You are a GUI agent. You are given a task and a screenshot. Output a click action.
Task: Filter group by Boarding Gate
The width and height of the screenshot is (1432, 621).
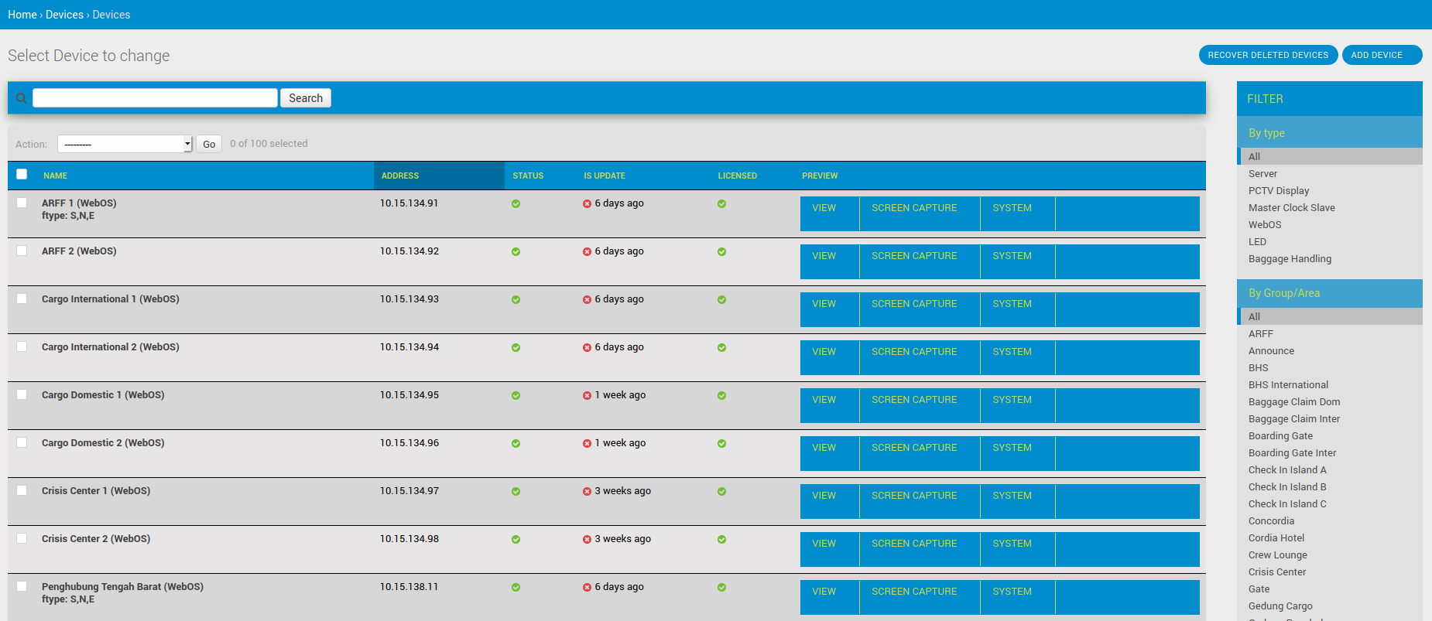point(1280,436)
